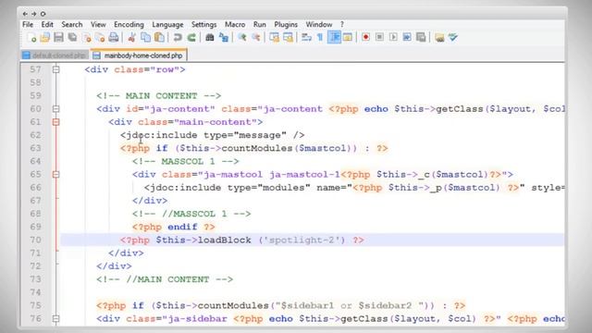Stop macro recording with the square icon
Image resolution: width=592 pixels, height=333 pixels.
click(x=379, y=37)
